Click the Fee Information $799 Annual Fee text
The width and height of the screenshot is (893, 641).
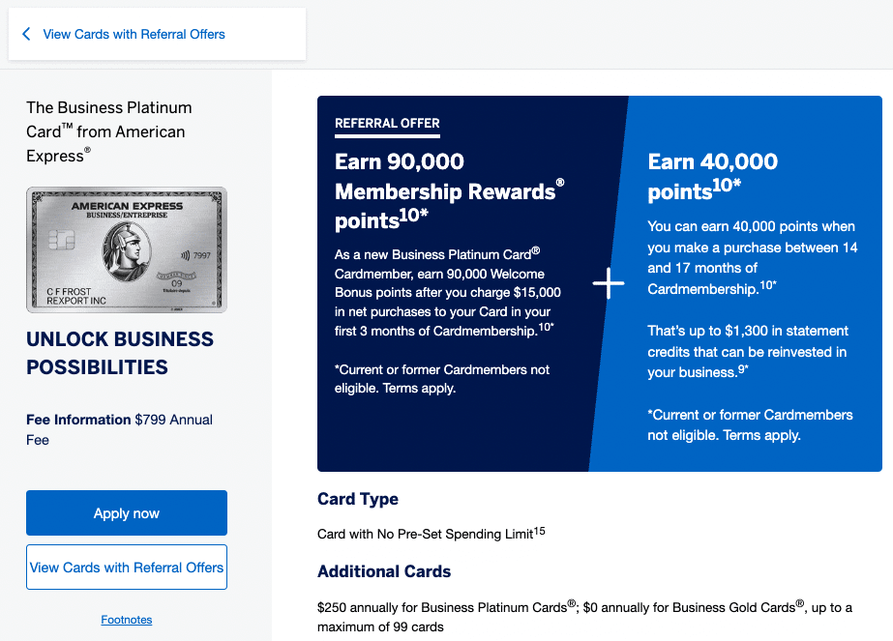pyautogui.click(x=119, y=429)
